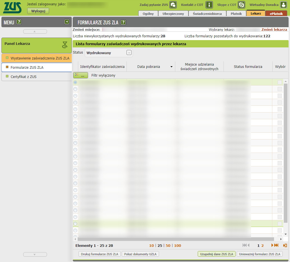Show 10 elements per page
The height and width of the screenshot is (262, 290).
tap(151, 245)
